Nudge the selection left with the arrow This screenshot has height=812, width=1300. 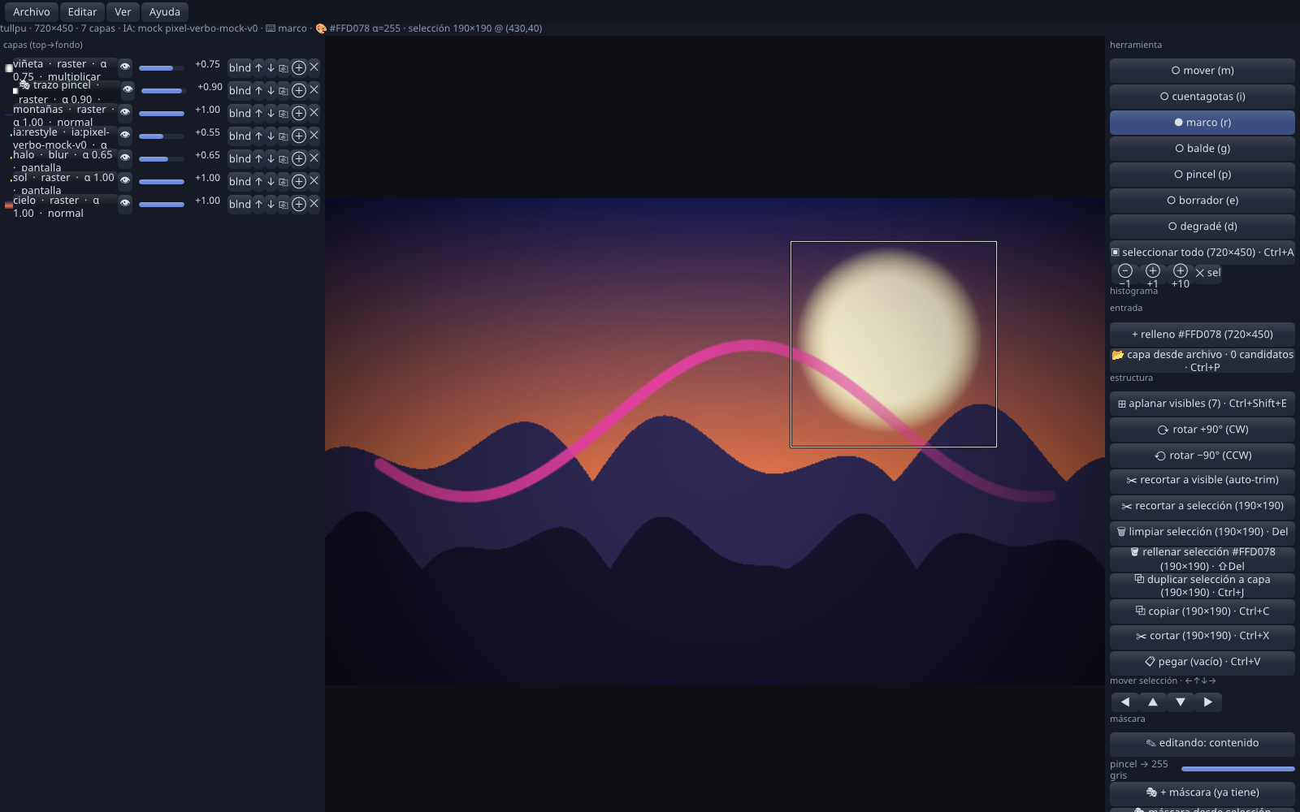coord(1125,702)
